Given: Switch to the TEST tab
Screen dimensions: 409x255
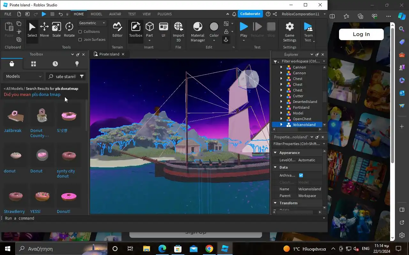Looking at the screenshot, I should tap(132, 14).
